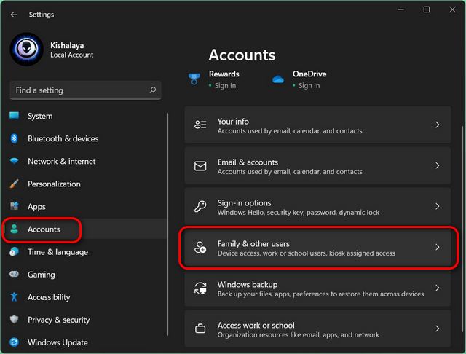Click the Windows Update icon in sidebar

pyautogui.click(x=14, y=342)
